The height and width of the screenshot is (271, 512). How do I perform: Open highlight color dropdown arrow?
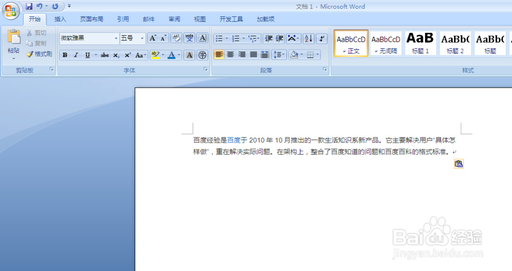pos(163,55)
